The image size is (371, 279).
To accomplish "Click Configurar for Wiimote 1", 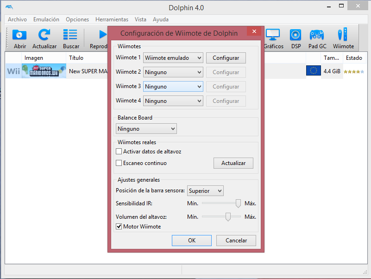I will (226, 58).
